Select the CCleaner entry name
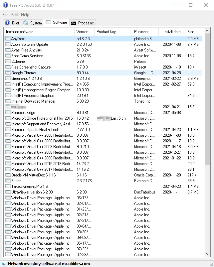Screen dimensions: 214x267 click(19, 61)
